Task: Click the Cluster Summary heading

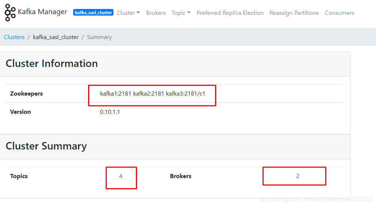Action: (x=46, y=146)
